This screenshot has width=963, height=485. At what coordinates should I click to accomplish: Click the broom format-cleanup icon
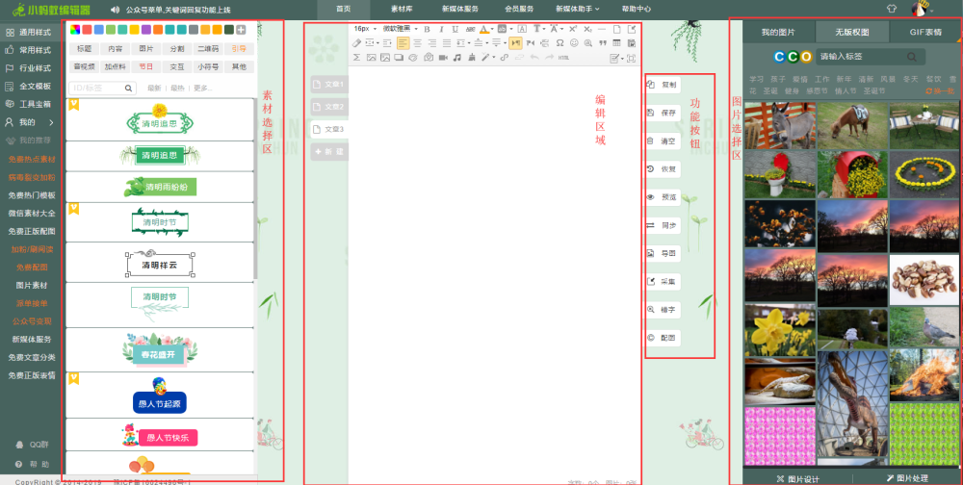[471, 58]
